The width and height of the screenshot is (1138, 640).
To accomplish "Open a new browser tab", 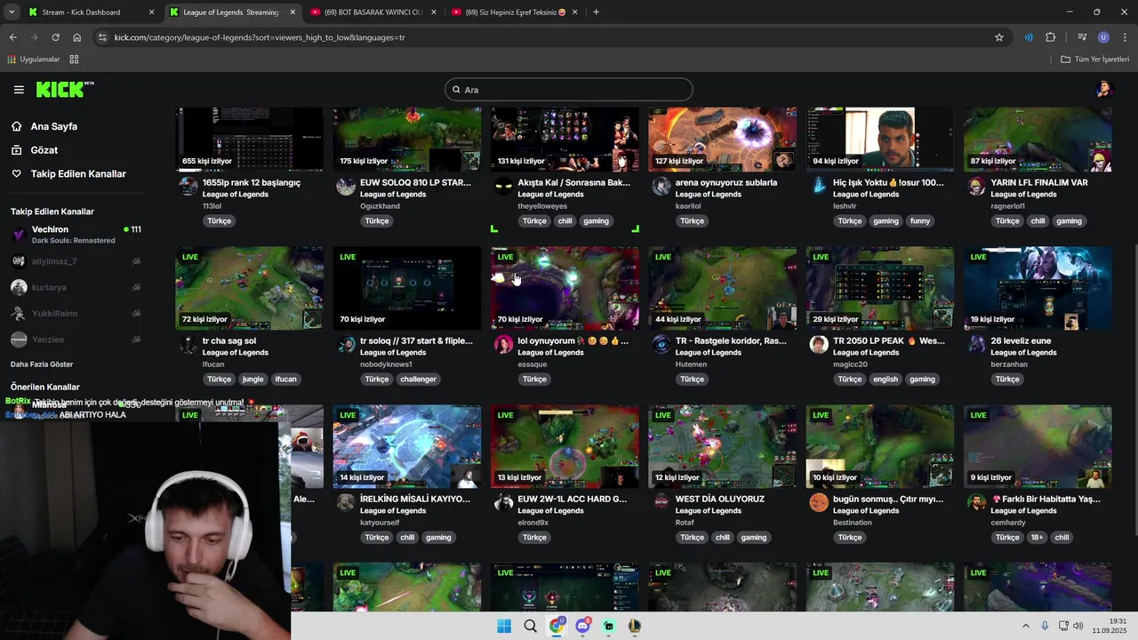I will coord(596,12).
